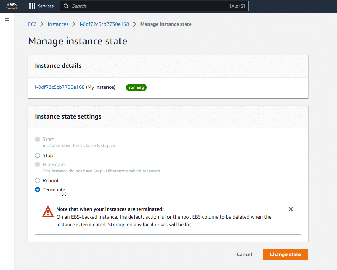Open the Services grid menu
This screenshot has height=270, width=337.
(x=32, y=6)
